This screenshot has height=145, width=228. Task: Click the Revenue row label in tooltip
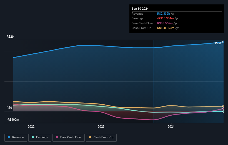[x=137, y=14]
